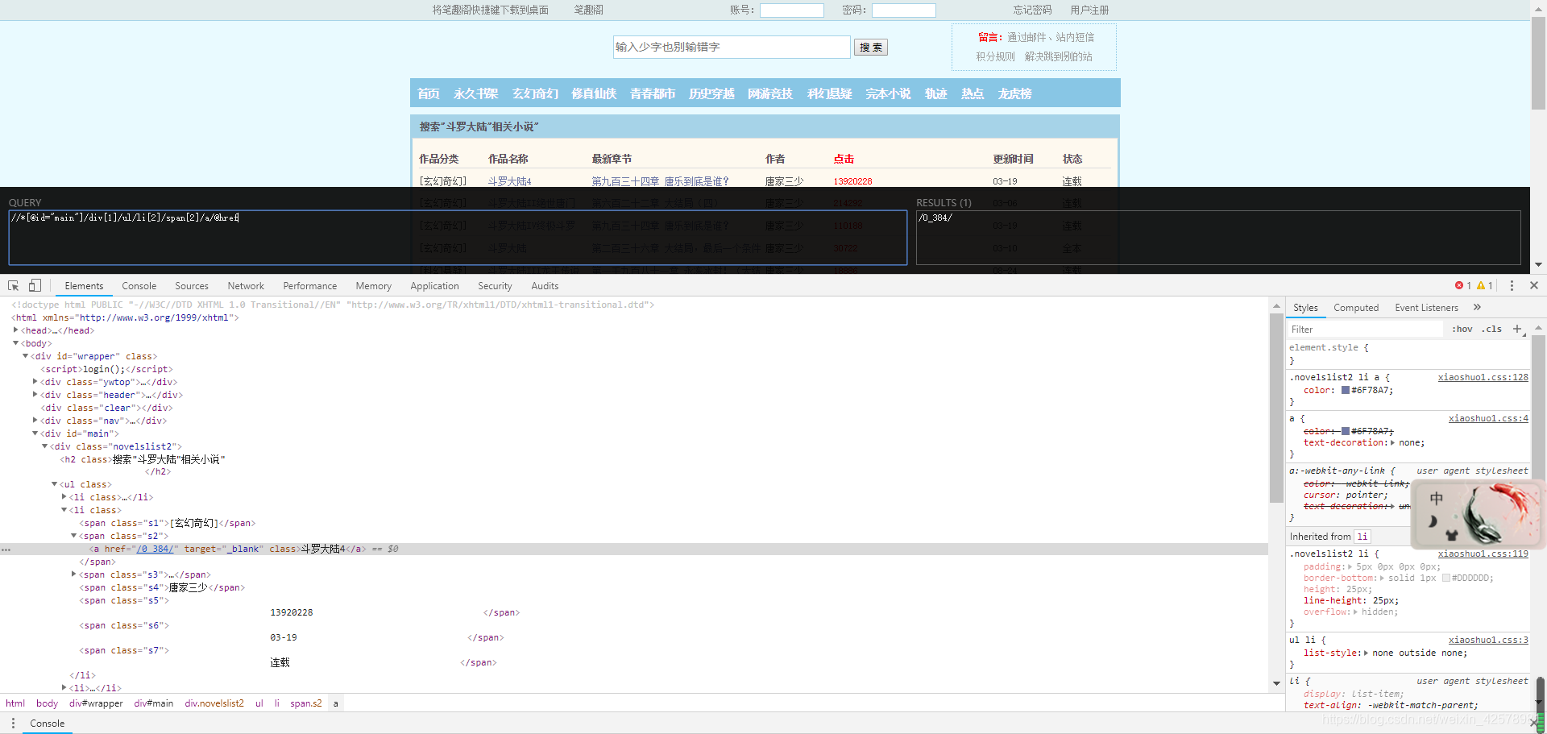Select the Console drawer tab
Screen dimensions: 1547x734
coord(48,724)
